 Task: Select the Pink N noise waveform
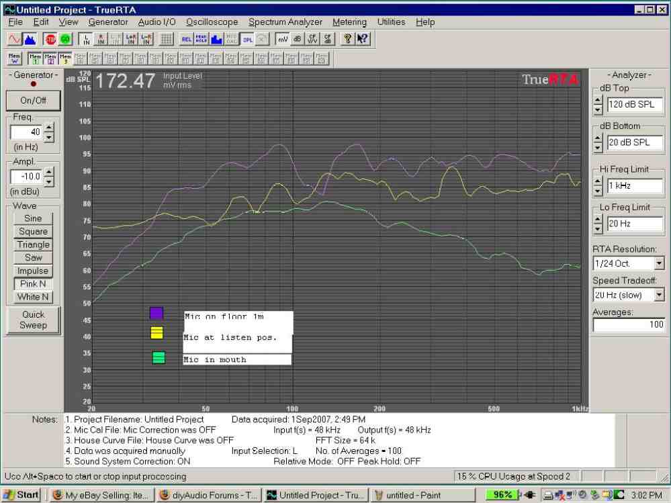coord(33,283)
